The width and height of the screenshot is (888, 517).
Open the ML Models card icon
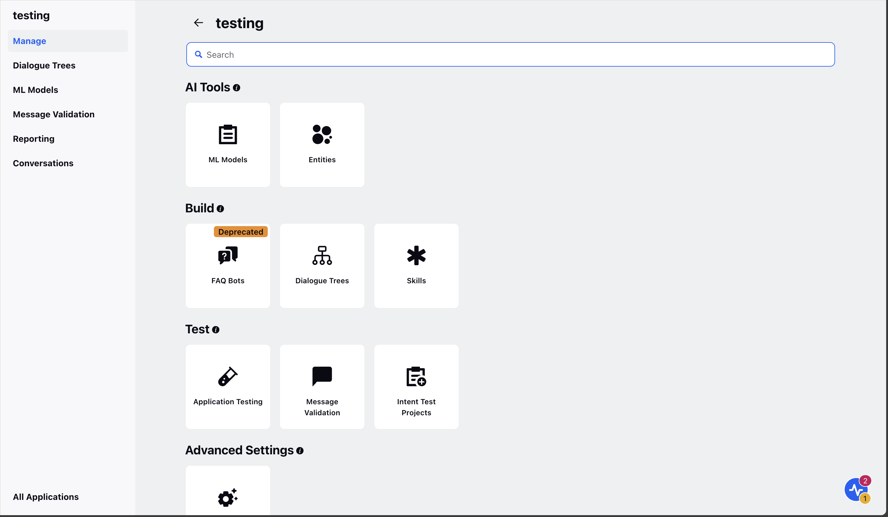228,134
